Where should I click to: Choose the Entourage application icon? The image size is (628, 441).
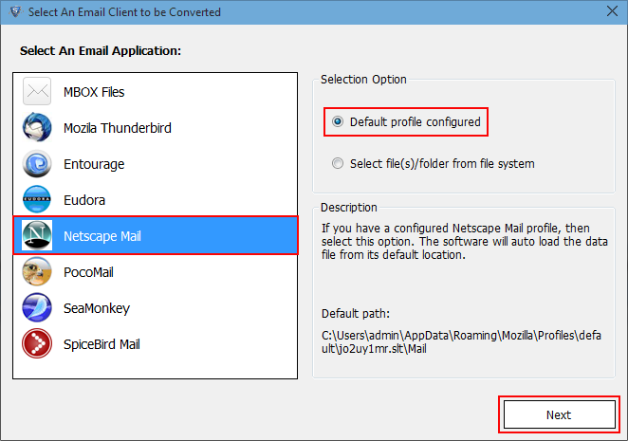pos(37,163)
